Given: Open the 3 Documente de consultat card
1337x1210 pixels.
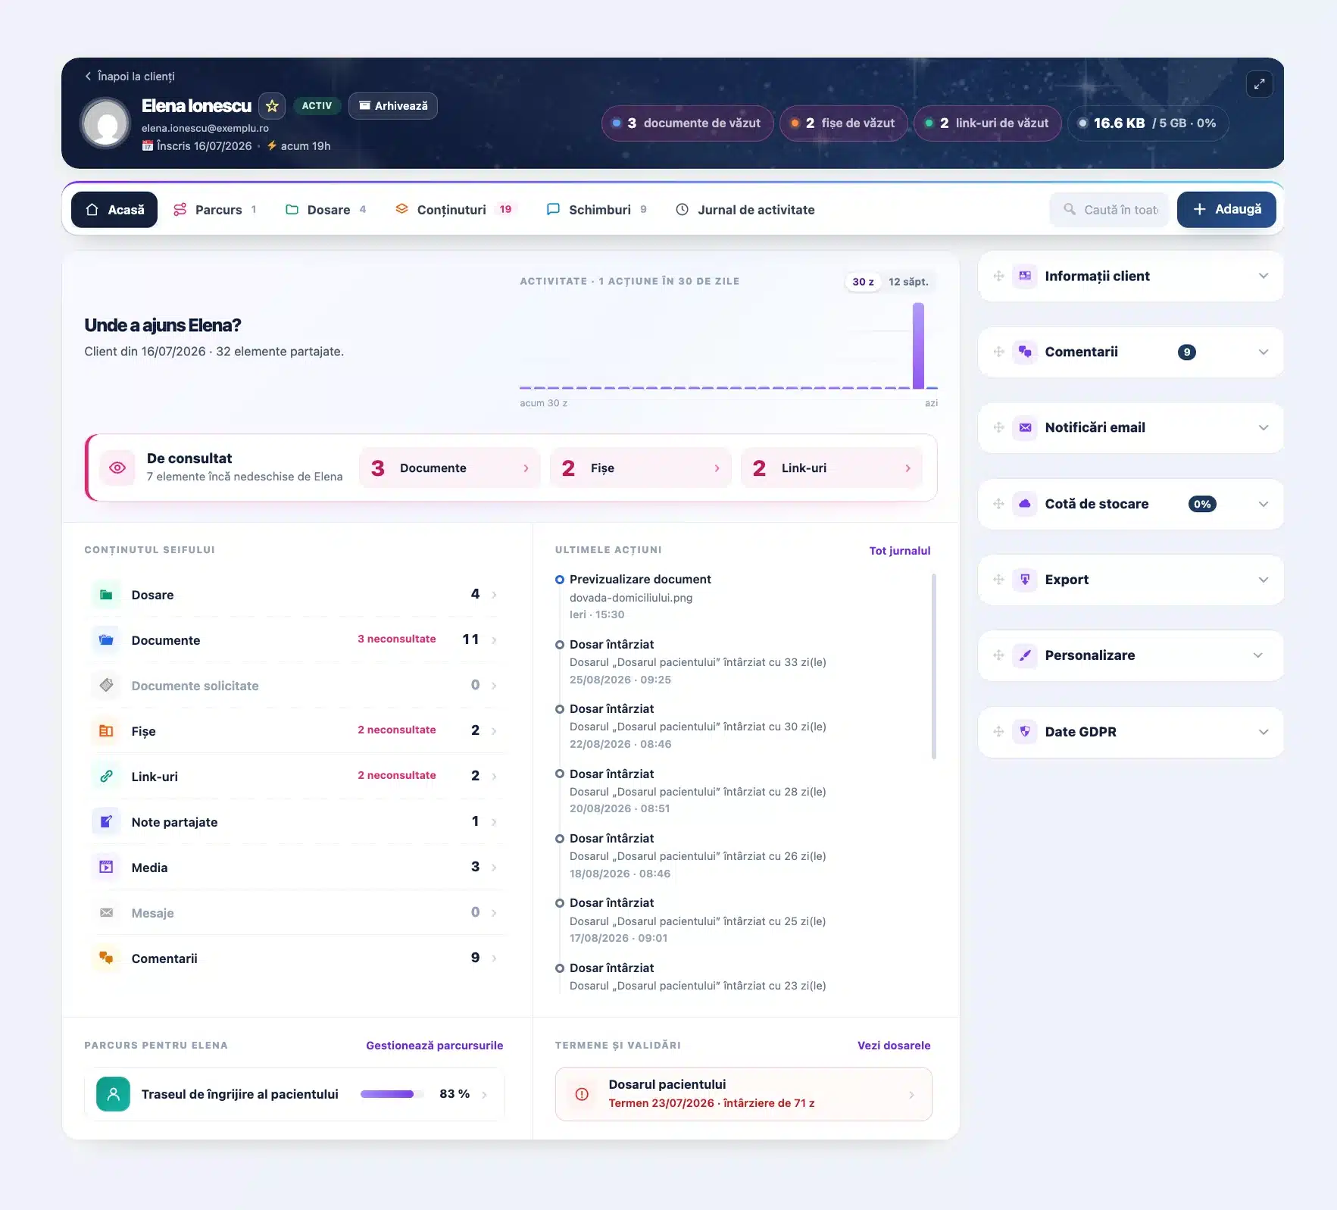Looking at the screenshot, I should point(450,468).
